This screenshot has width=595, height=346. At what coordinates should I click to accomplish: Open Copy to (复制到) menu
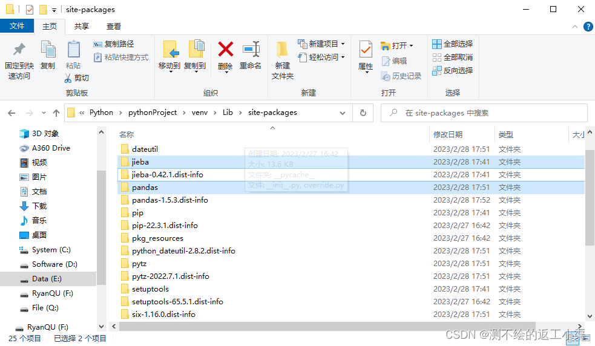click(195, 56)
